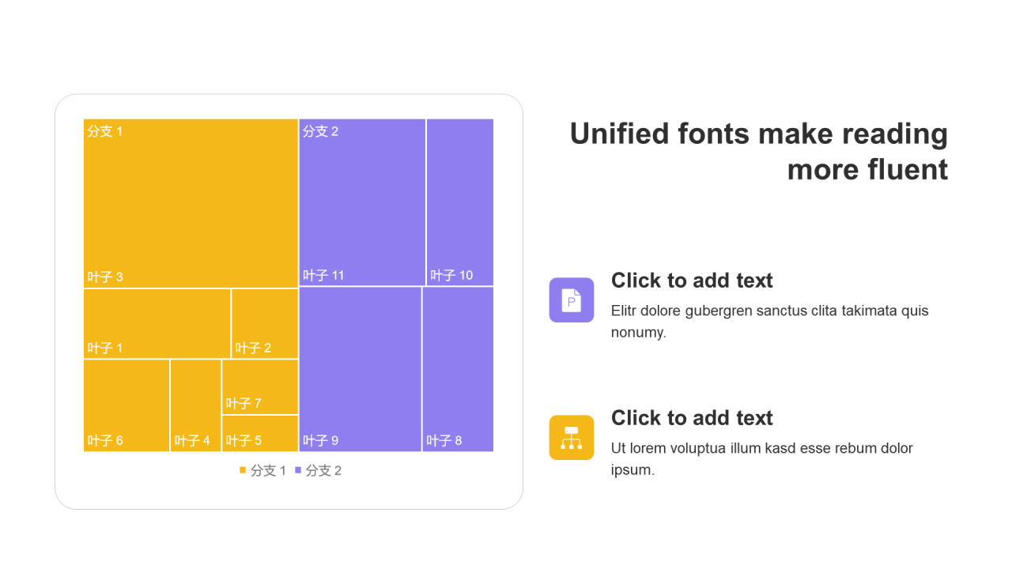Select the 叶子 4 treemap block
This screenshot has width=1012, height=569.
pyautogui.click(x=195, y=405)
